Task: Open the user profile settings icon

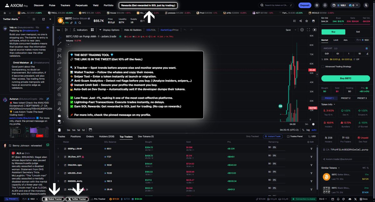Action: click(366, 5)
